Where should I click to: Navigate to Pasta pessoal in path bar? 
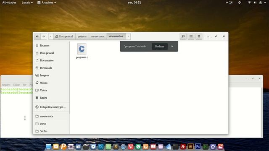(x=64, y=36)
